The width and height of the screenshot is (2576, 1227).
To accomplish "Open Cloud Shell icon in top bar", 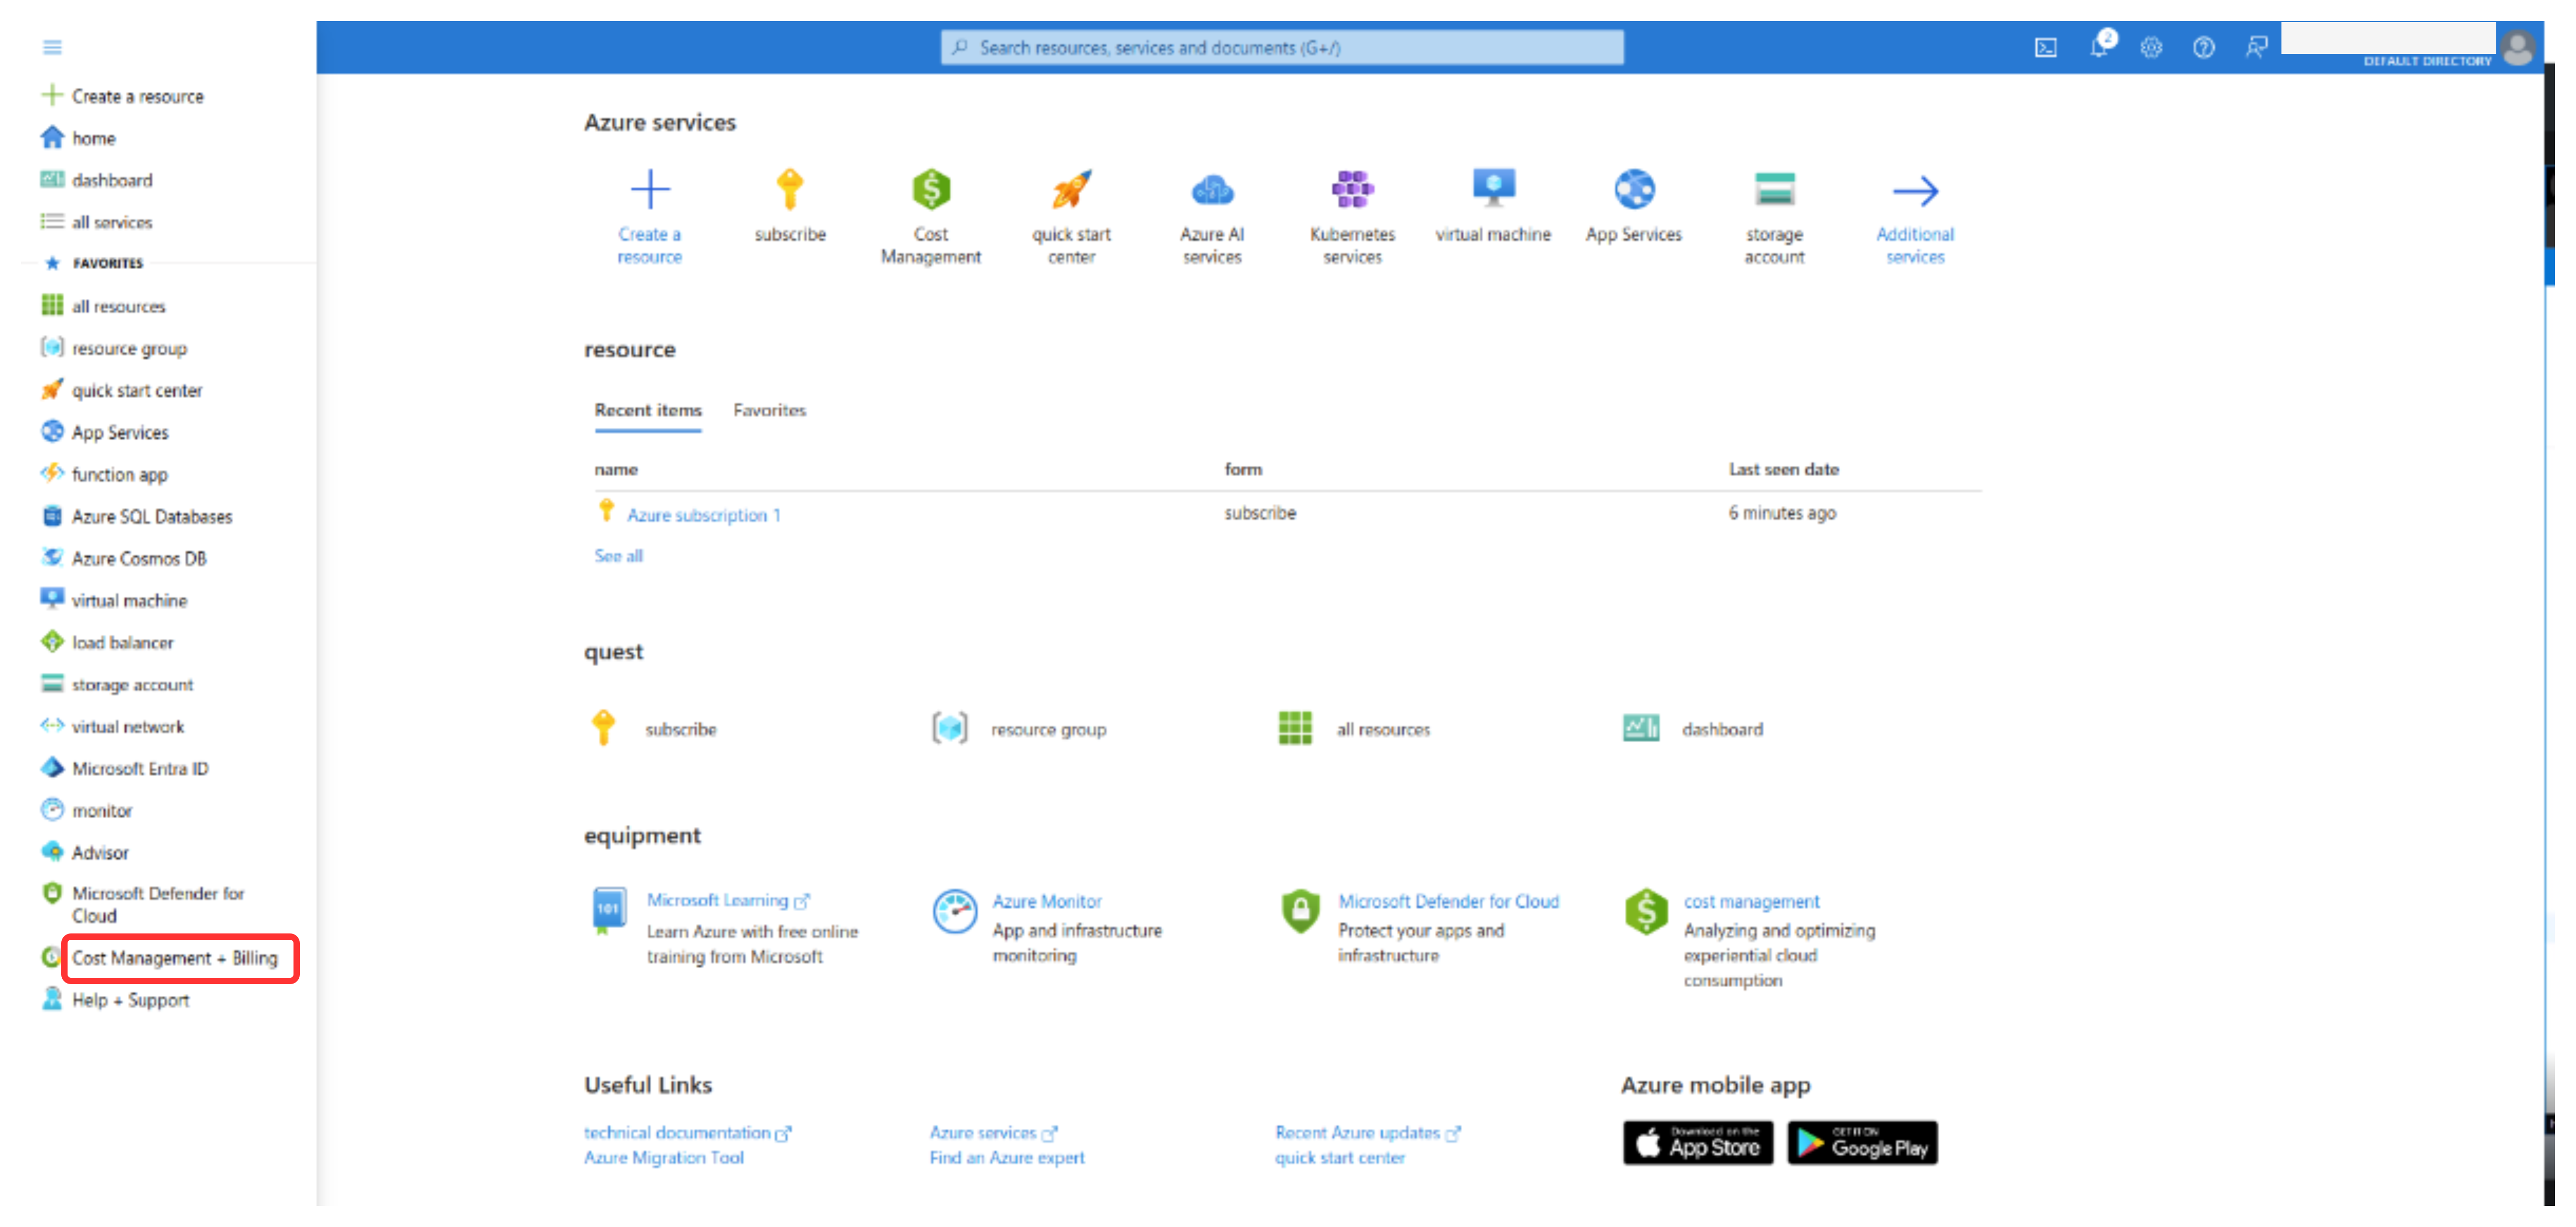I will point(2046,47).
